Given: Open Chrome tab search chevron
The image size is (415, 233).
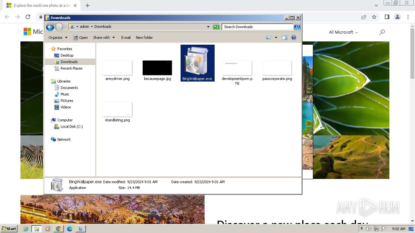Looking at the screenshot, I should tap(376, 6).
